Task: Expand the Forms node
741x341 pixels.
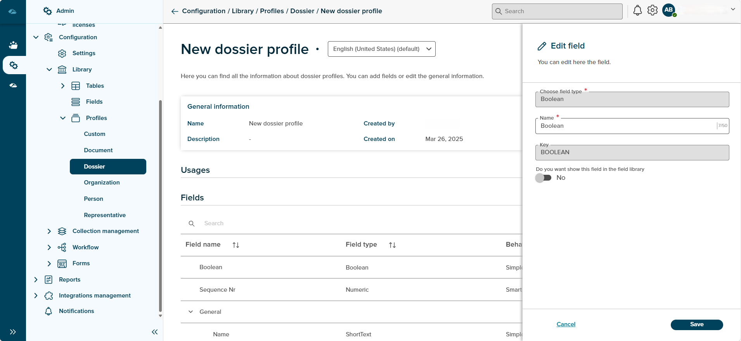Action: click(x=49, y=263)
